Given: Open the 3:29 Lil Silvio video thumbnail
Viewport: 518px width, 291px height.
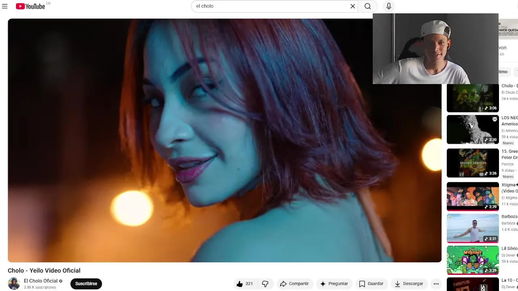Looking at the screenshot, I should click(473, 260).
